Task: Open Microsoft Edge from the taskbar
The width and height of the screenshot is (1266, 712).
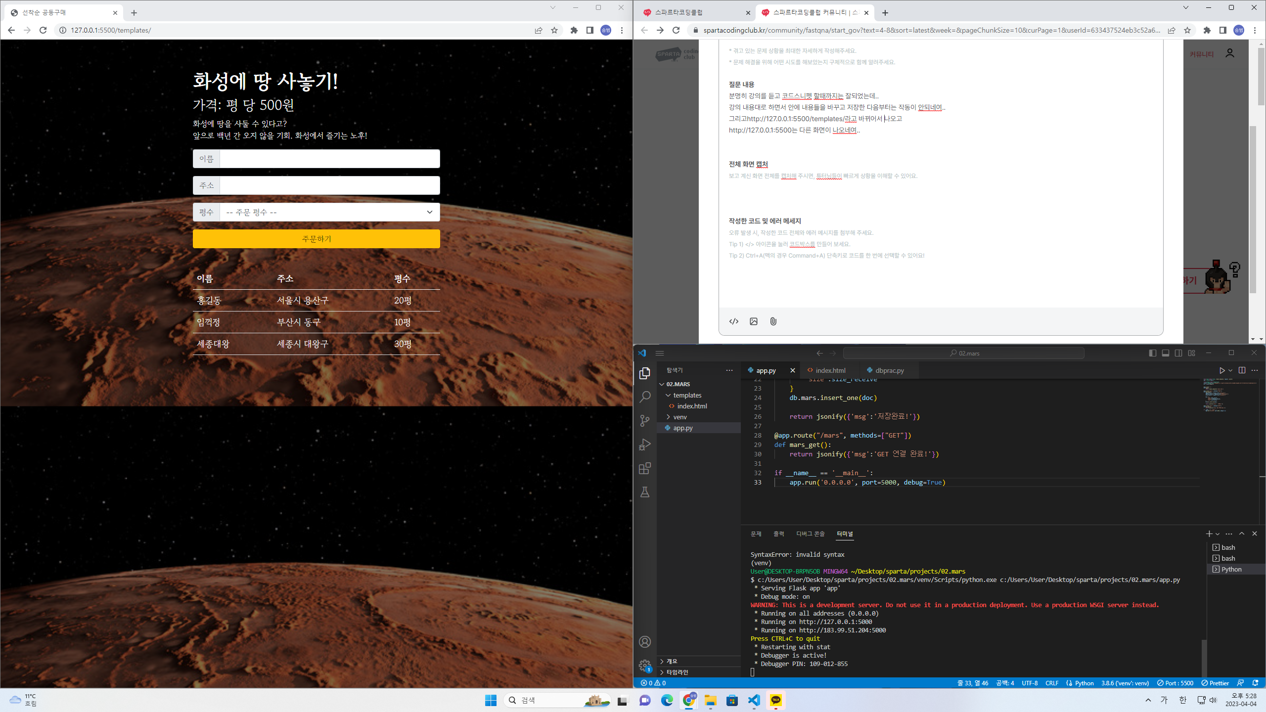Action: point(667,700)
